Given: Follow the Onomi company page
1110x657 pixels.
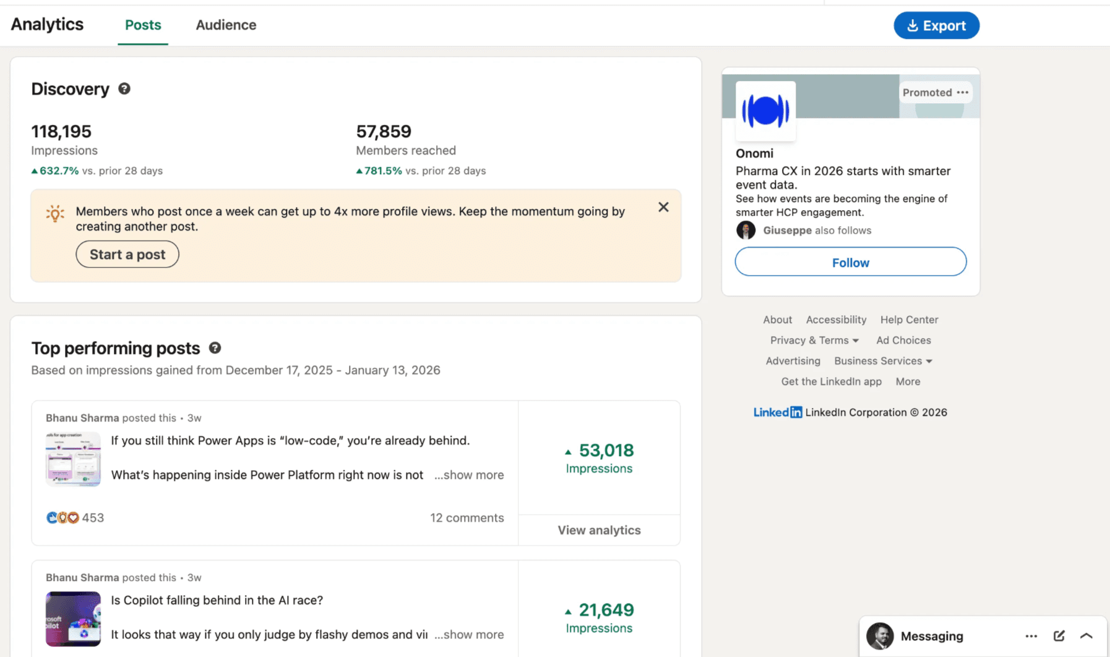Looking at the screenshot, I should click(850, 262).
